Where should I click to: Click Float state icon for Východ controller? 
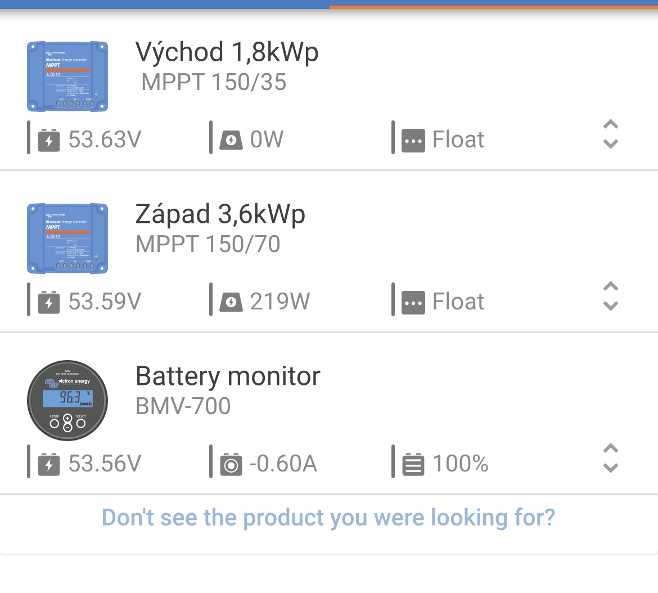[x=413, y=140]
